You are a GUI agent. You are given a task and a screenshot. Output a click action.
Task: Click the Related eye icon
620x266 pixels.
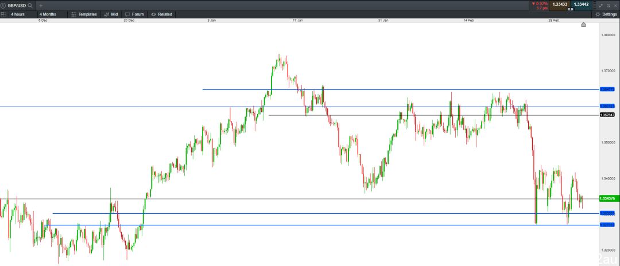click(153, 14)
